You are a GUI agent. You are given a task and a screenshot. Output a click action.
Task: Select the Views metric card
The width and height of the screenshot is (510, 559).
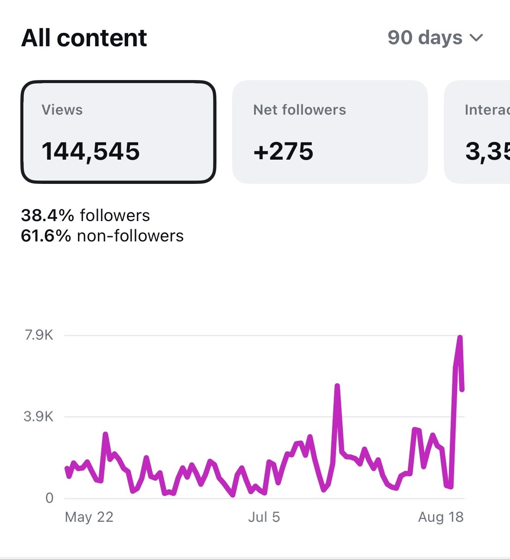point(118,132)
